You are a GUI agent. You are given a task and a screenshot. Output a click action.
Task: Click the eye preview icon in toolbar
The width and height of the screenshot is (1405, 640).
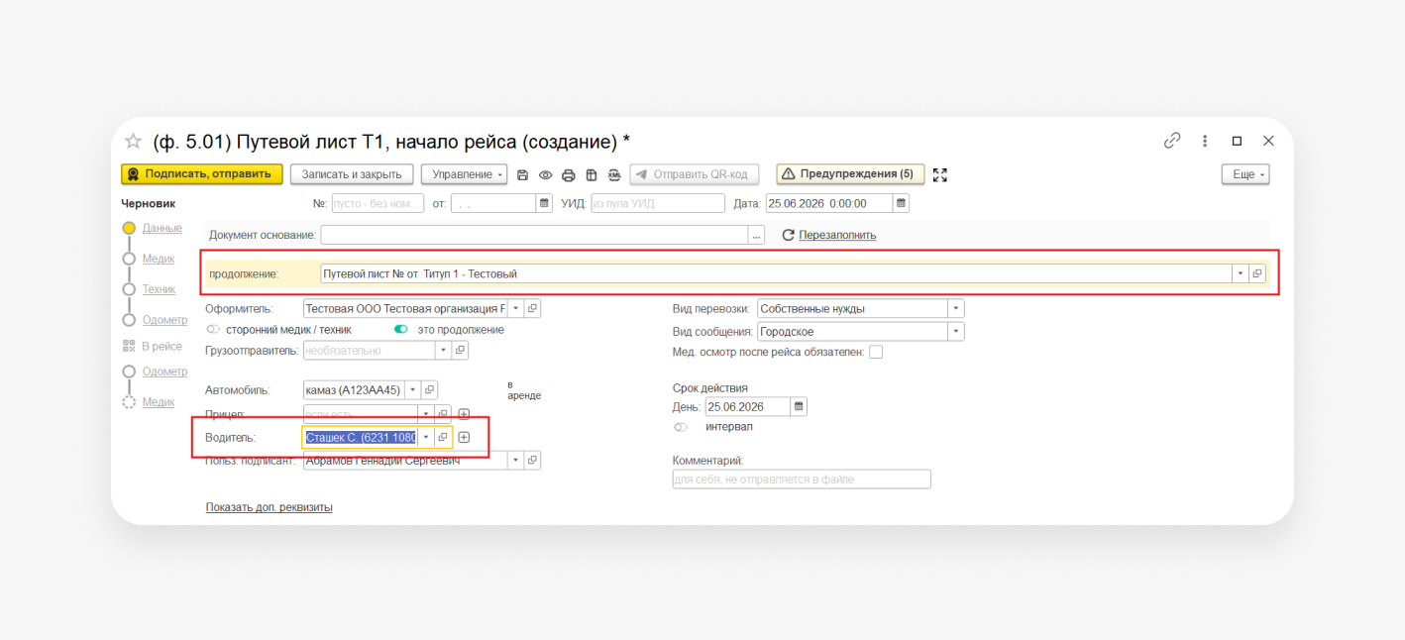pos(545,174)
